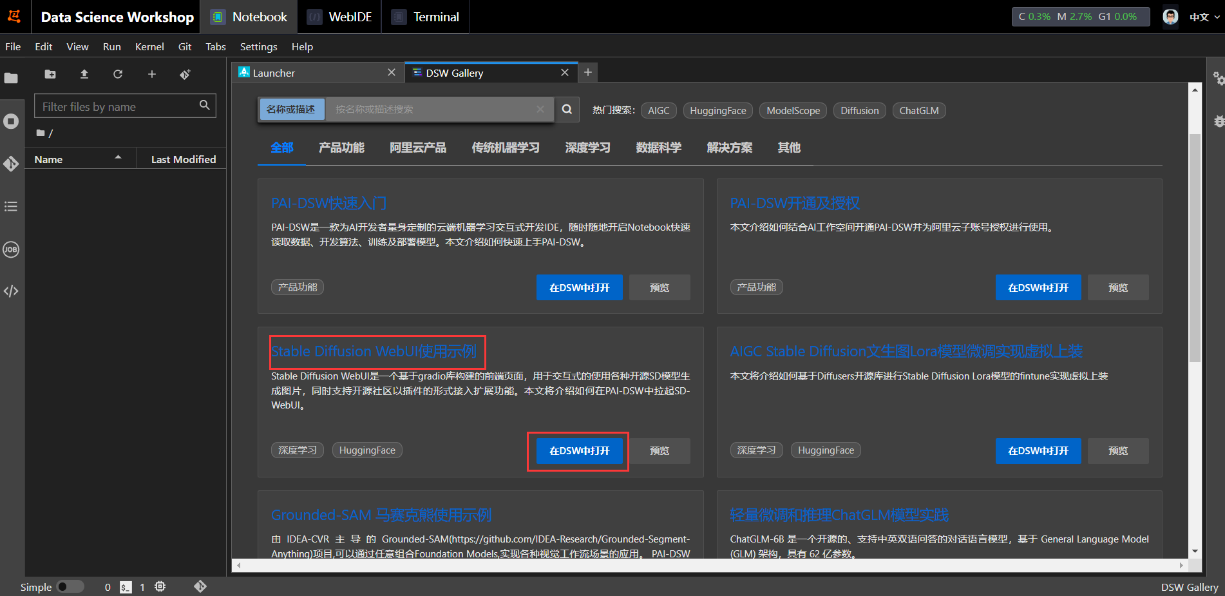Open the 轻量微调和推理ChatGLM模型实践 link
The height and width of the screenshot is (596, 1225).
(x=839, y=515)
